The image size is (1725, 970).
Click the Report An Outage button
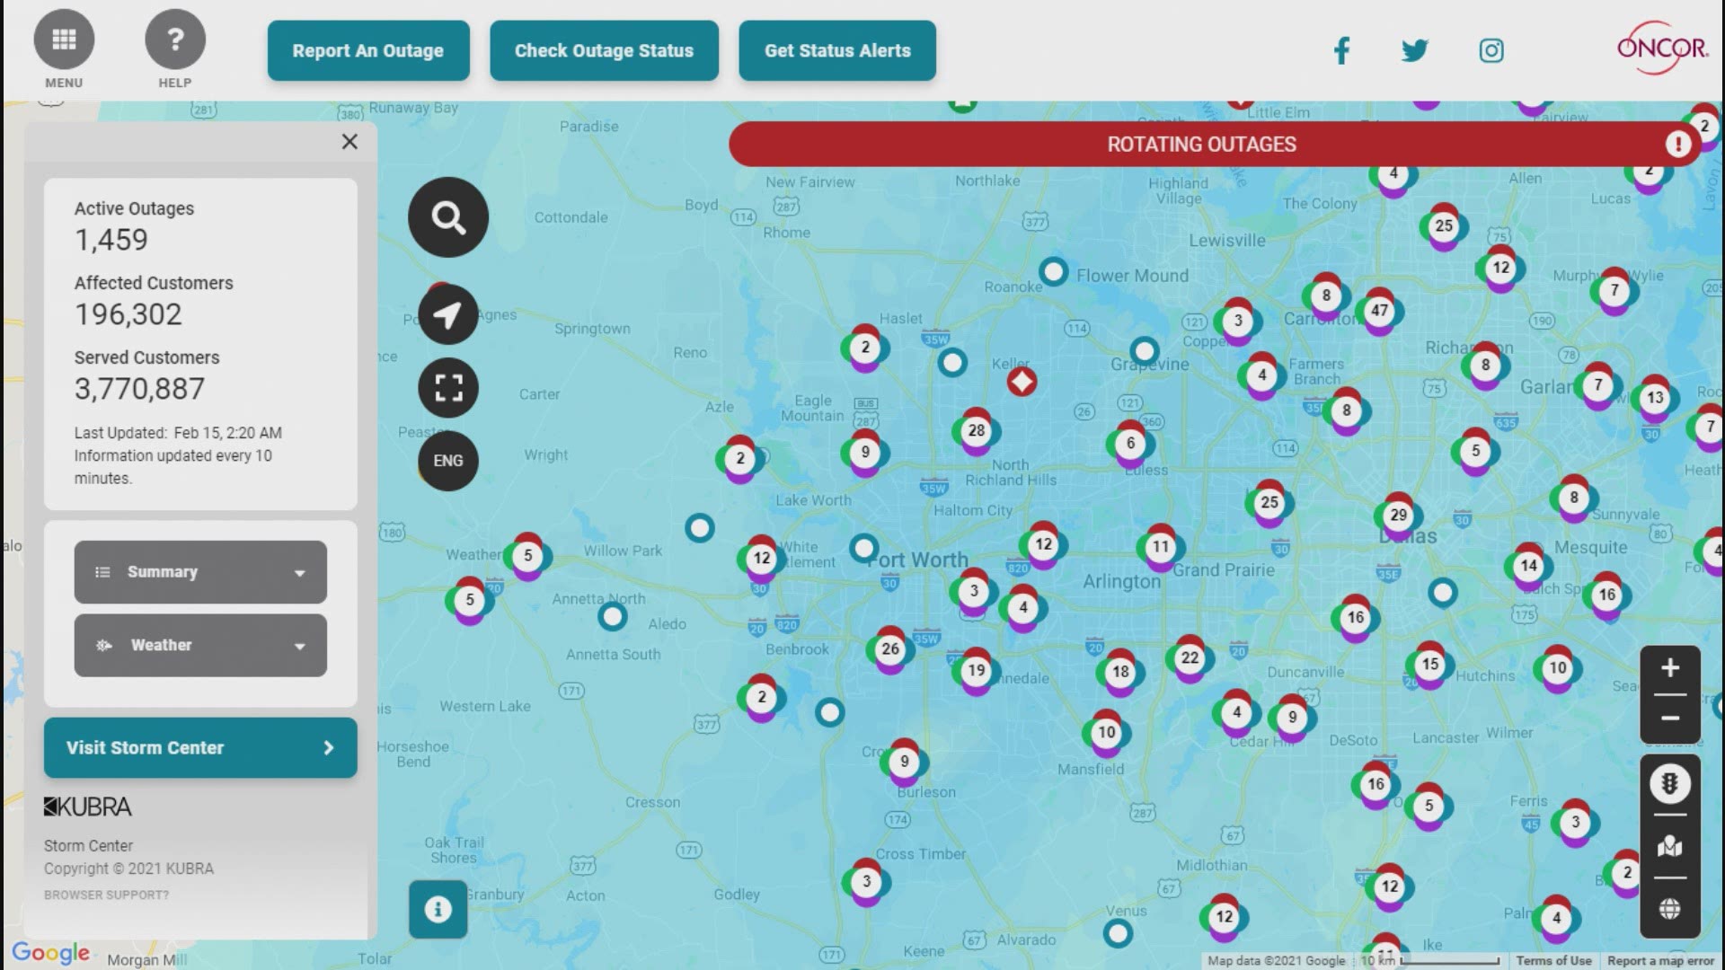(367, 49)
